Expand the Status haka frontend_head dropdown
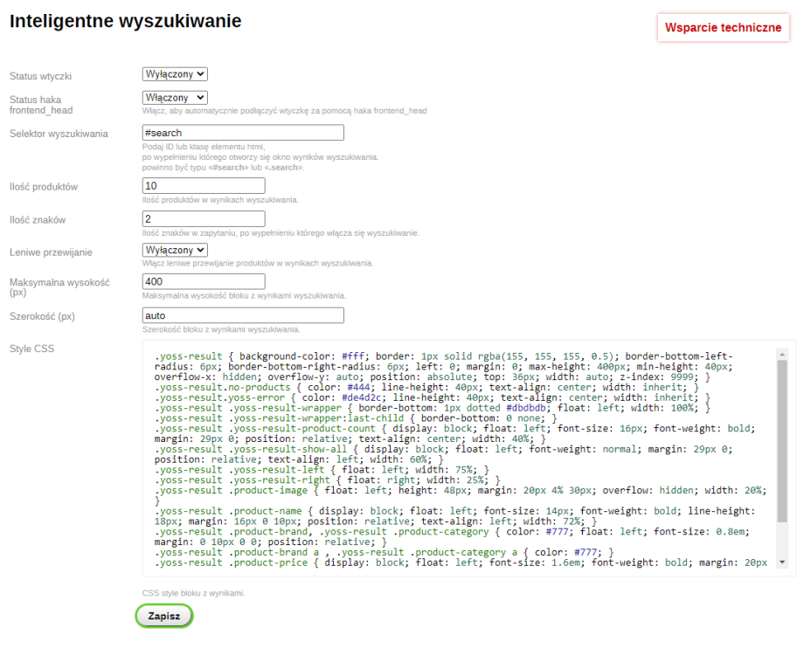Image resolution: width=804 pixels, height=649 pixels. click(x=175, y=98)
